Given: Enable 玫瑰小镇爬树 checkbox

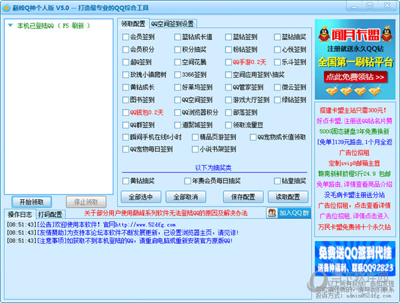Looking at the screenshot, I should coord(125,75).
